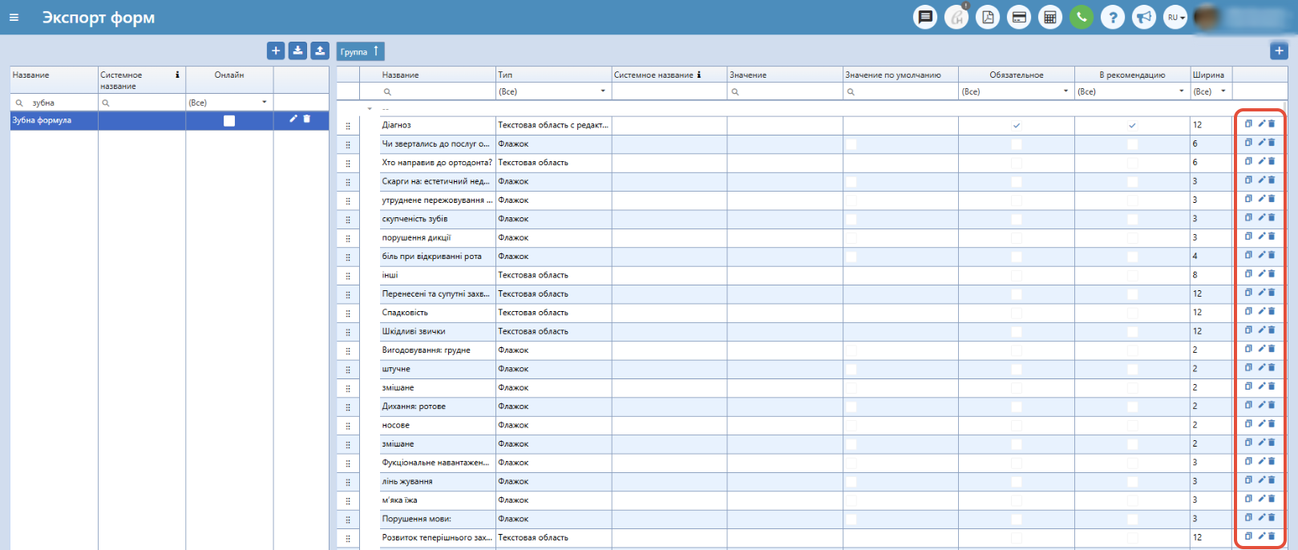Select the Перенесені та супутні захв... cell

click(438, 293)
